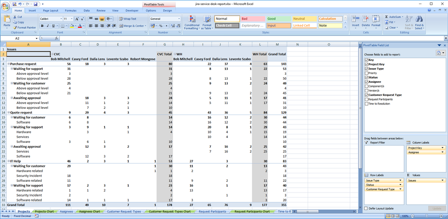
Task: Switch to Assignees sheet tab
Action: pos(66,211)
